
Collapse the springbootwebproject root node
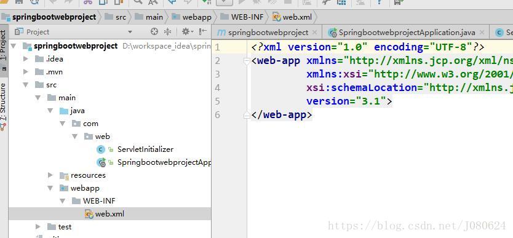tap(14, 46)
